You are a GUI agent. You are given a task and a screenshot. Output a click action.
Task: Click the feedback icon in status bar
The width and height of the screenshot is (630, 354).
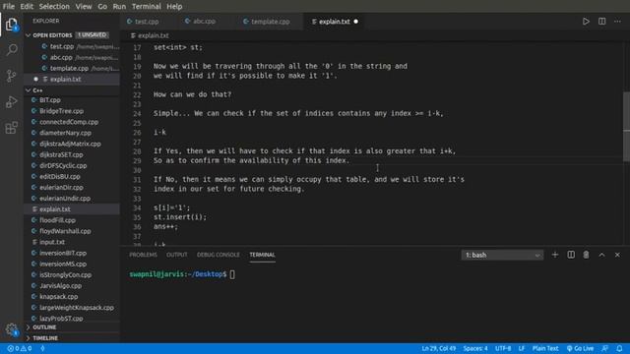point(604,348)
